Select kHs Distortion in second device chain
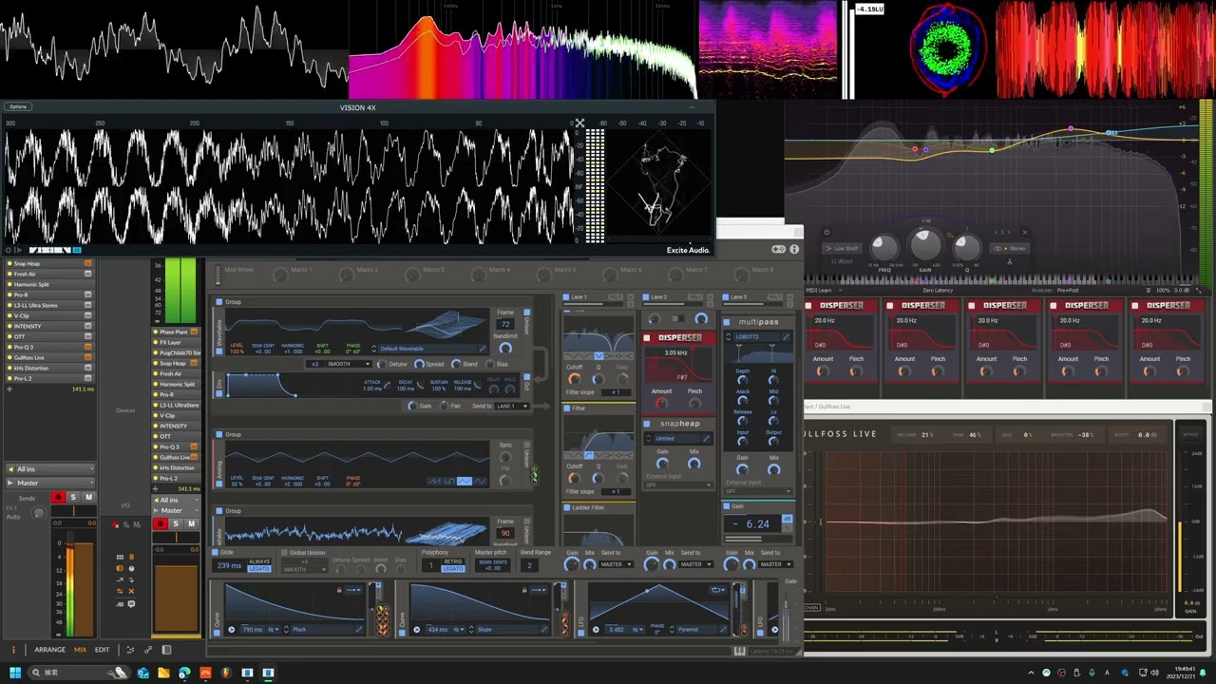The image size is (1216, 684). point(177,467)
